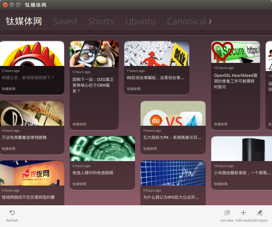272x227 pixels.
Task: Open article 饭统网倒闭不仅仅是转型的事
Action: [28, 197]
